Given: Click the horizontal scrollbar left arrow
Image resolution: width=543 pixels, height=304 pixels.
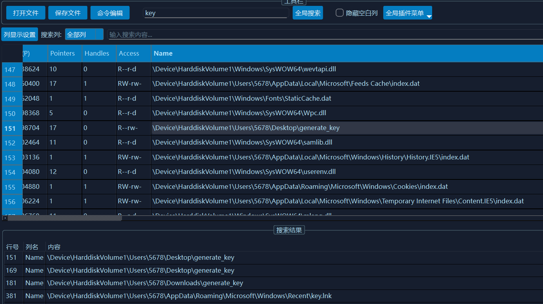Looking at the screenshot, I should point(5,218).
